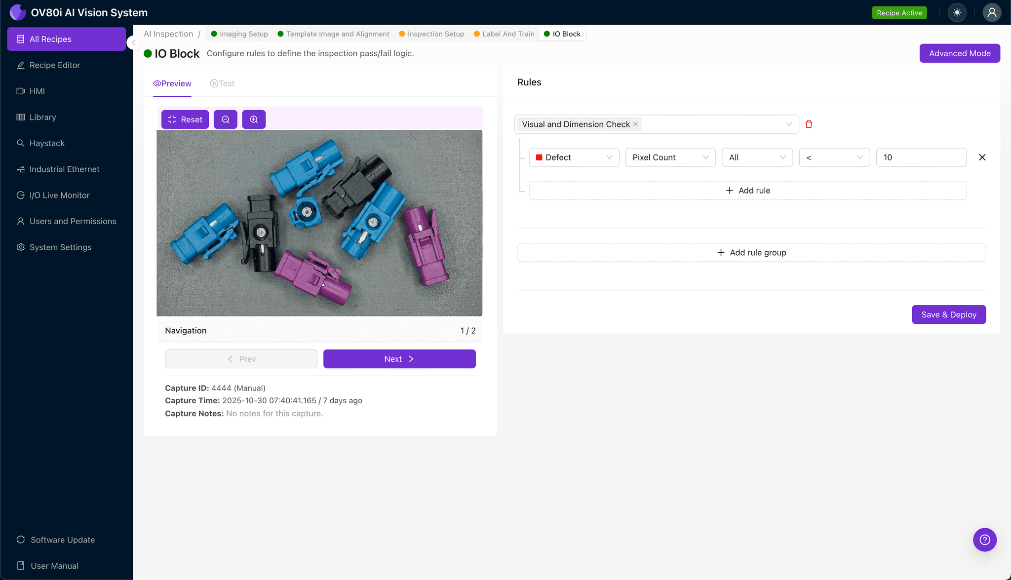Open I/O Live Monitor in the sidebar
Viewport: 1011px width, 580px height.
pyautogui.click(x=59, y=195)
